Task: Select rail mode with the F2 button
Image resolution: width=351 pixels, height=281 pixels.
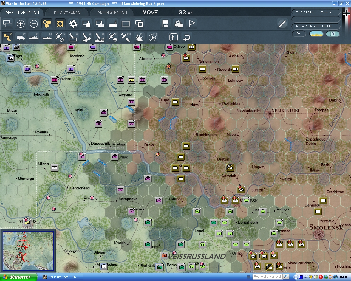Action: pyautogui.click(x=21, y=37)
